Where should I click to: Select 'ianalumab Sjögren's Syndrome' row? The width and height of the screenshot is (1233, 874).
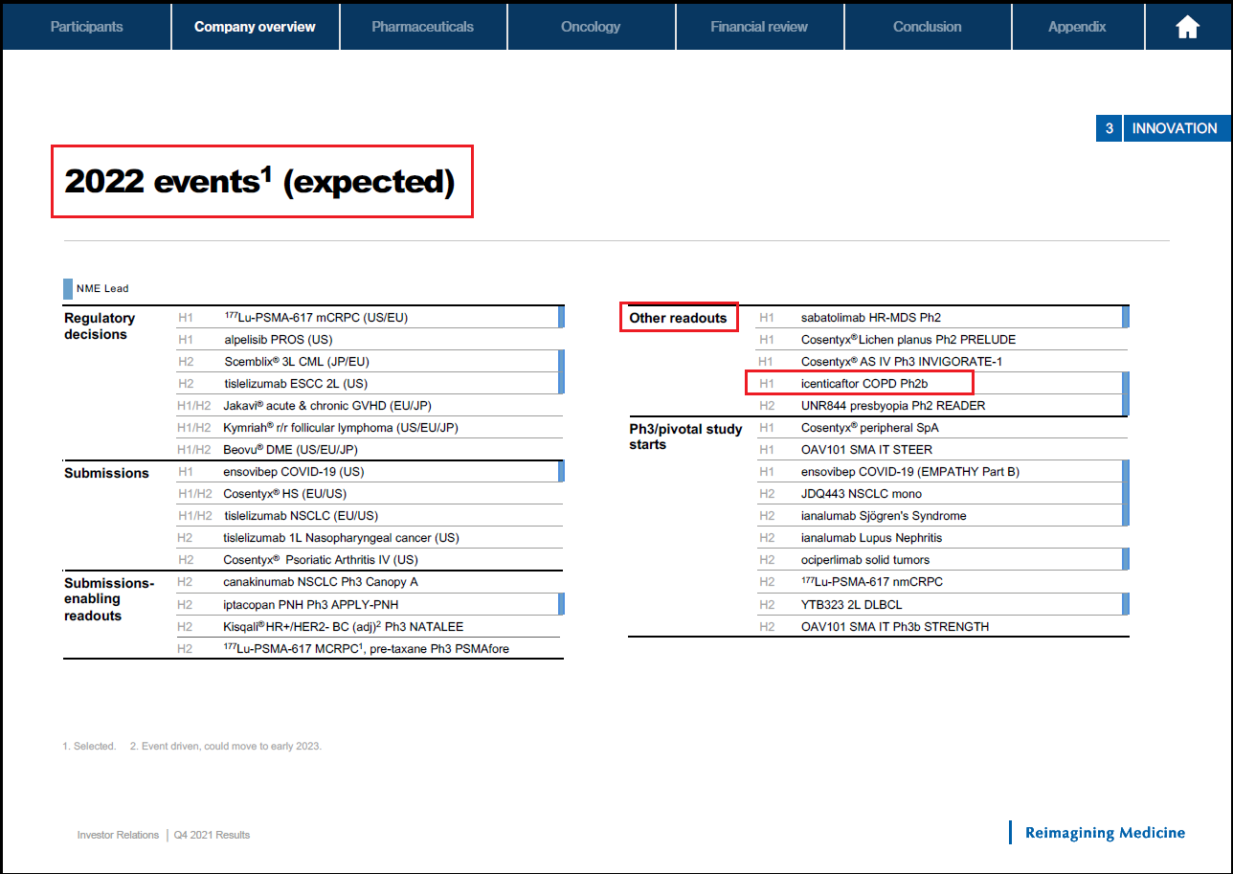coord(942,515)
